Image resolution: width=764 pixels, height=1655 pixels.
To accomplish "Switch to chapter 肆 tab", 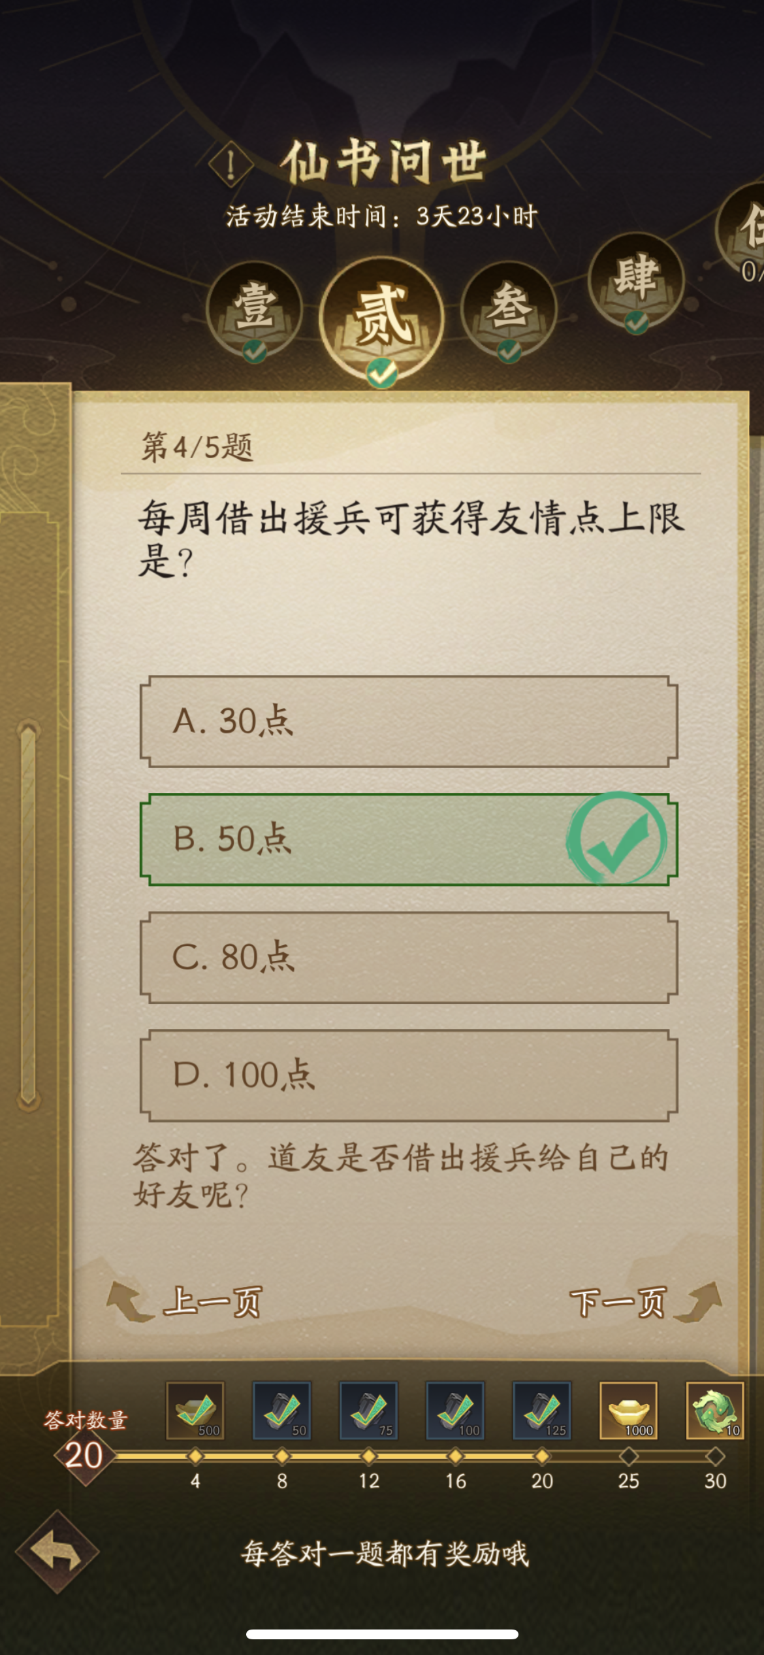I will 636,282.
